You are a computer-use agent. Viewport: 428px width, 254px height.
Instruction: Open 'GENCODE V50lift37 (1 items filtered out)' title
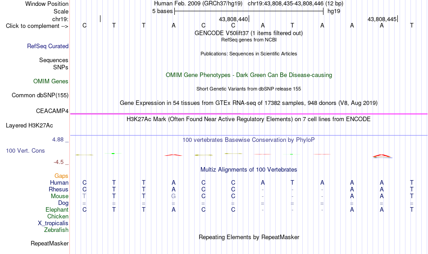click(249, 33)
